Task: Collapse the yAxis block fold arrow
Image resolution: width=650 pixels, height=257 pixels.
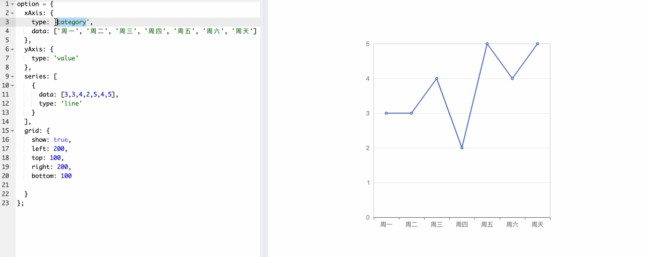Action: tap(13, 49)
